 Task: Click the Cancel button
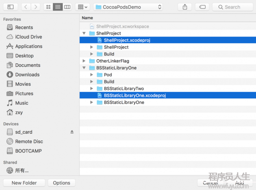coord(211,183)
